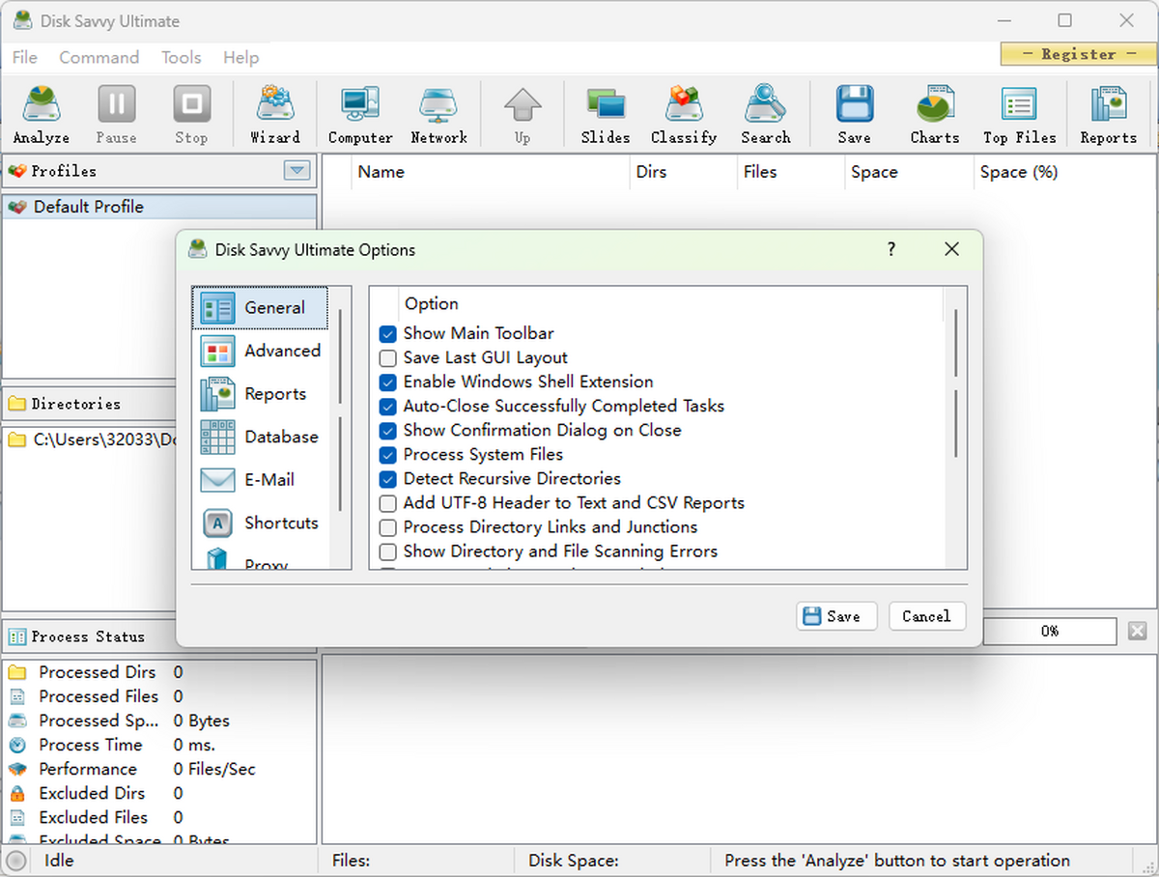Open the Wizard tool

pos(275,113)
